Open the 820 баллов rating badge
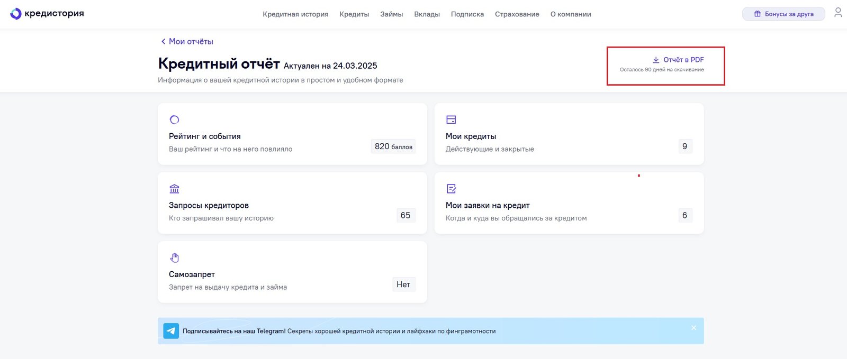 click(x=393, y=146)
